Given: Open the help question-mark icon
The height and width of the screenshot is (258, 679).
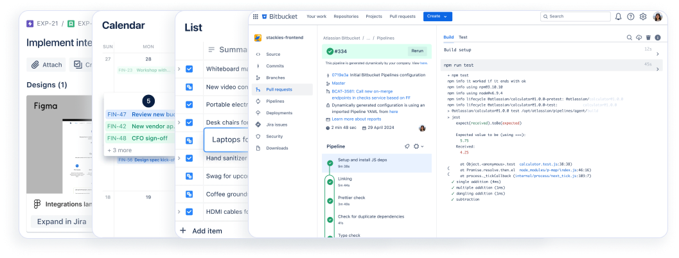Looking at the screenshot, I should click(631, 17).
